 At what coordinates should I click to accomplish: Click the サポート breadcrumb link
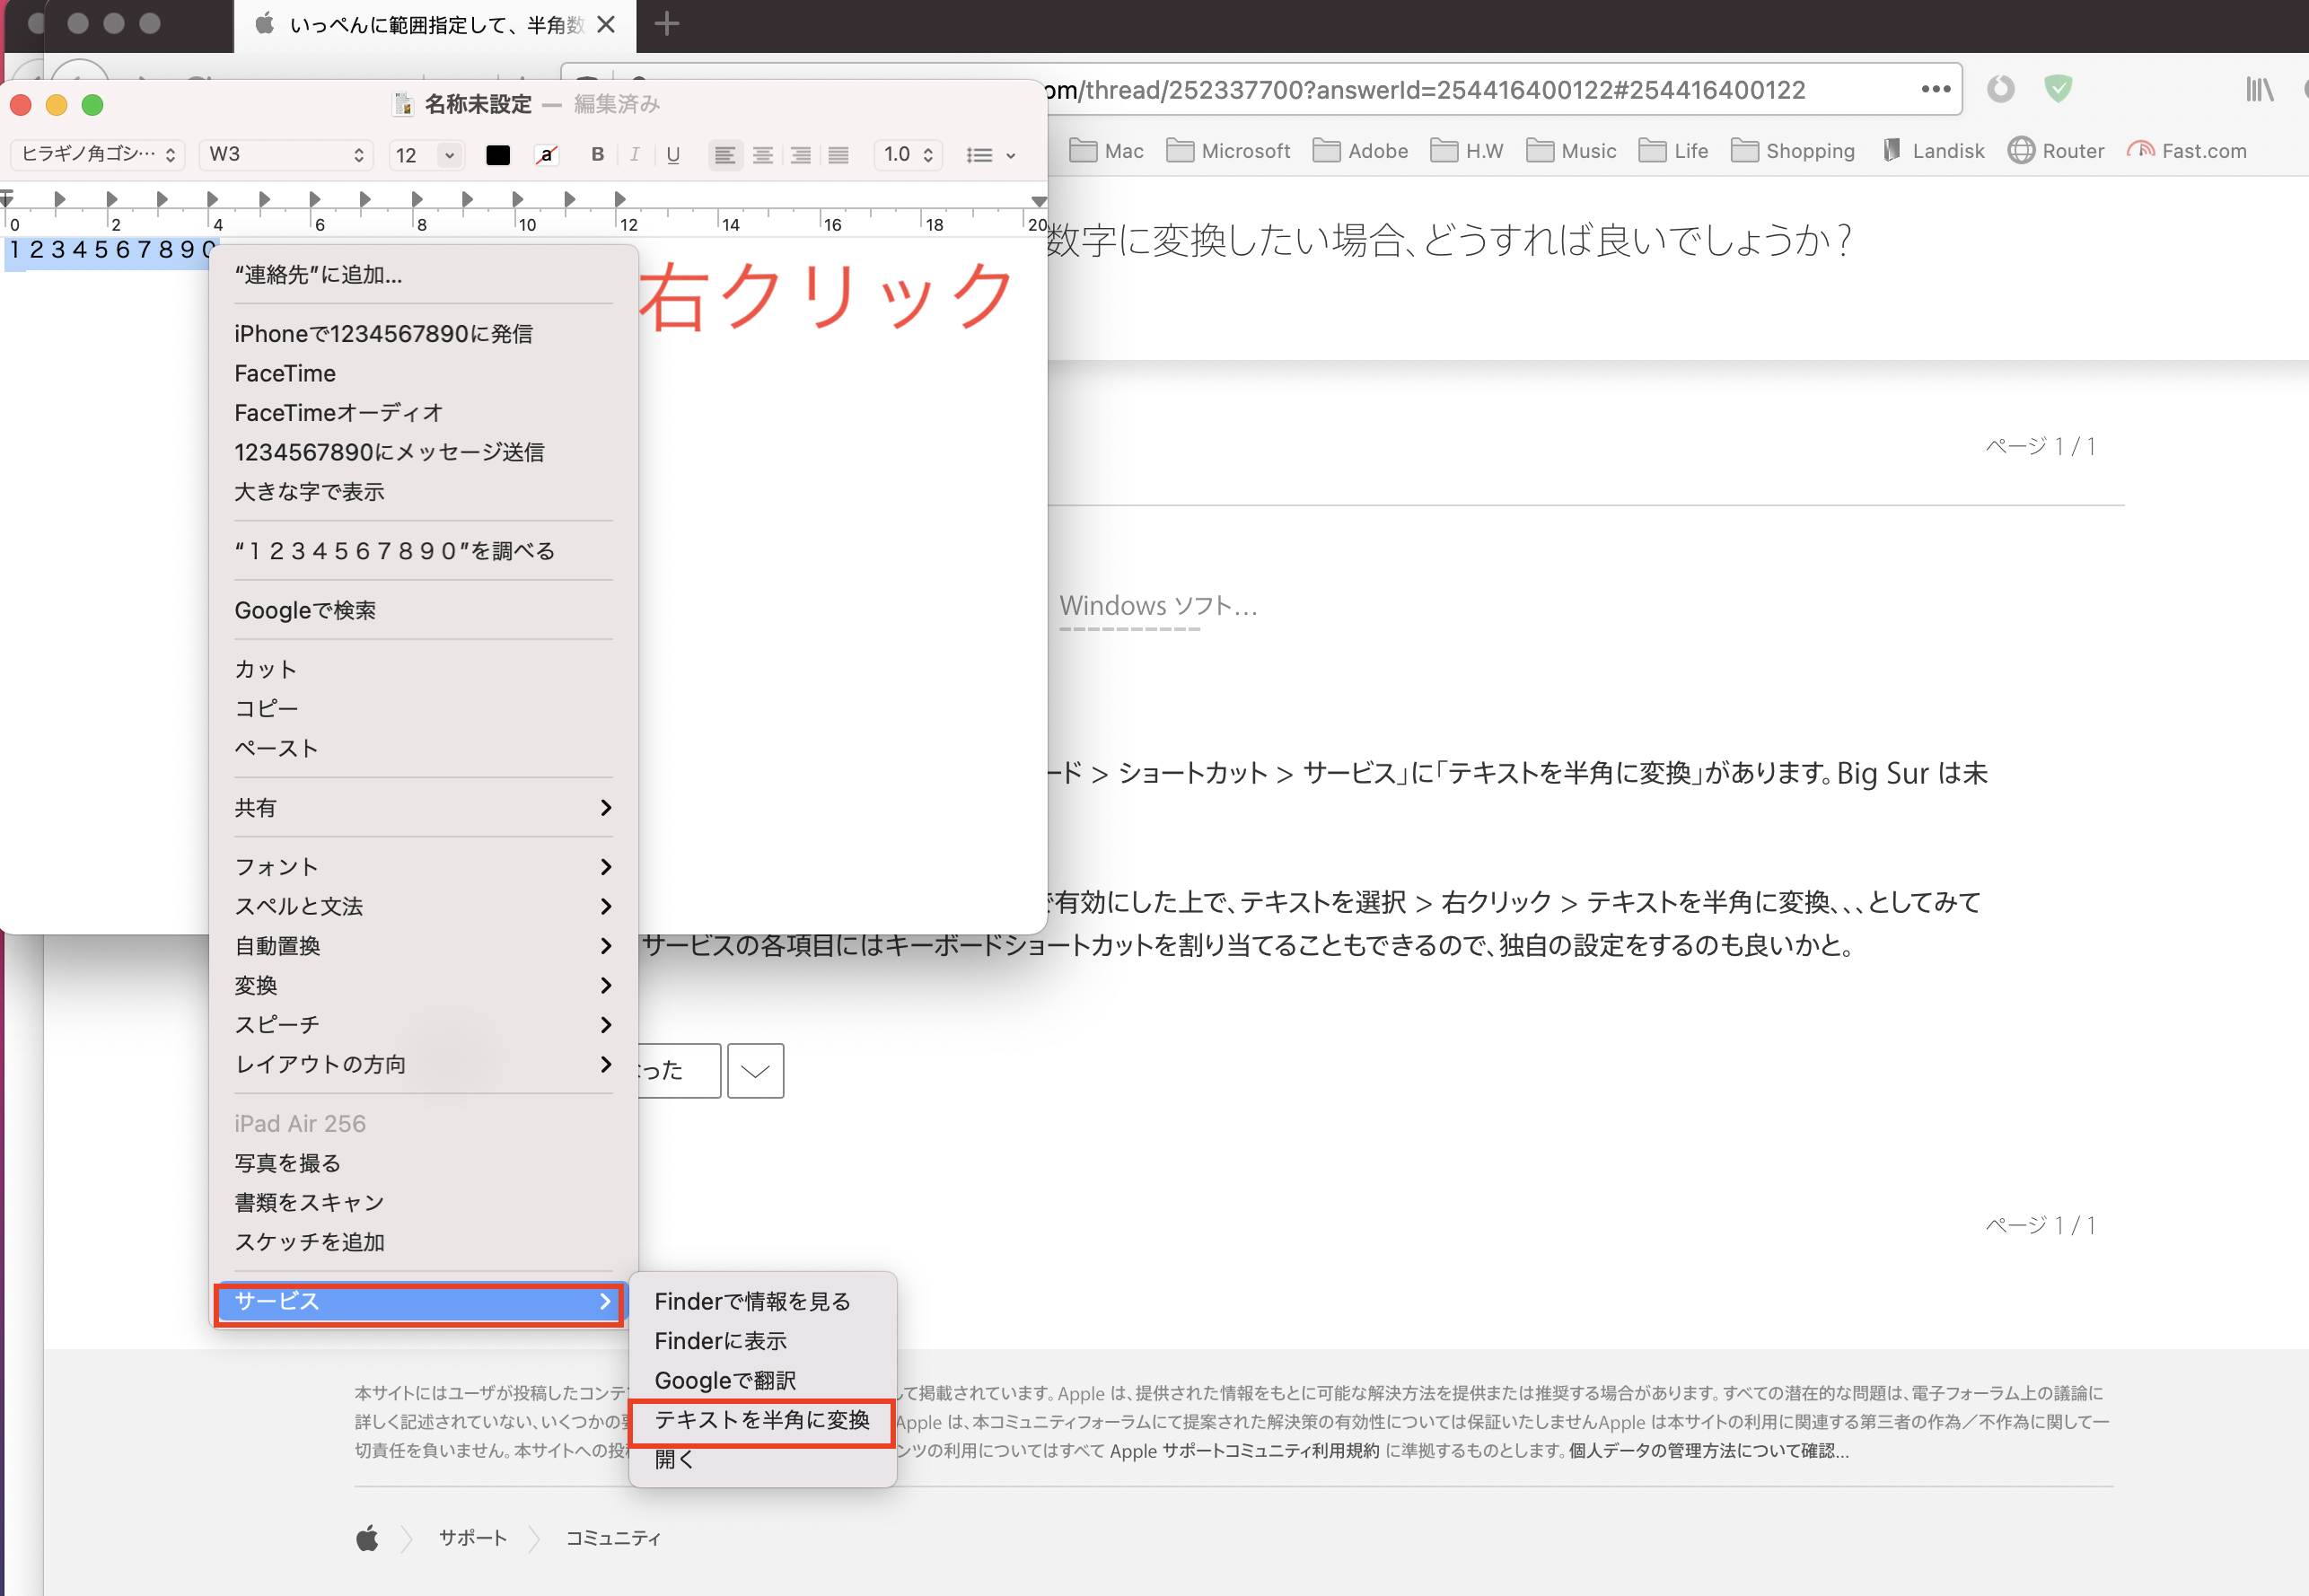(472, 1537)
